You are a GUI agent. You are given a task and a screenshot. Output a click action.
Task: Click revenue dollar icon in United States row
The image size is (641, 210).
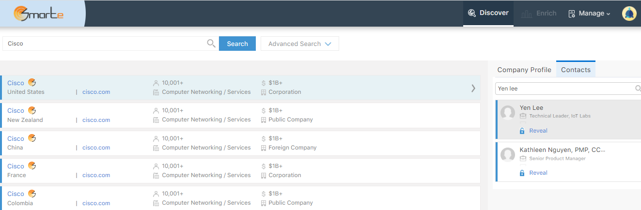[x=264, y=83]
